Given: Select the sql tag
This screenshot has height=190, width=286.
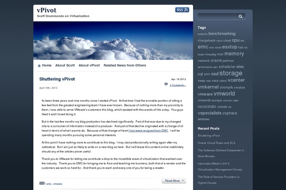Looking at the screenshot, I should pyautogui.click(x=200, y=74).
